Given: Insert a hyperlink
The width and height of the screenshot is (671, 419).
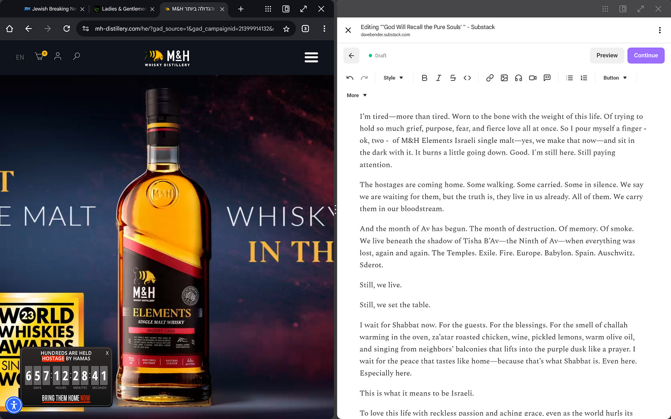Looking at the screenshot, I should click(490, 78).
